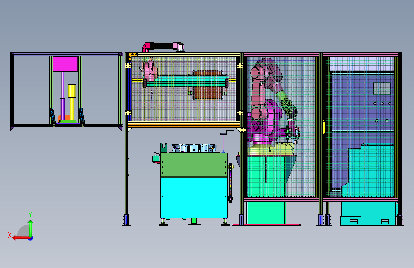Select the yellow door handle on right enclosure

324,127
